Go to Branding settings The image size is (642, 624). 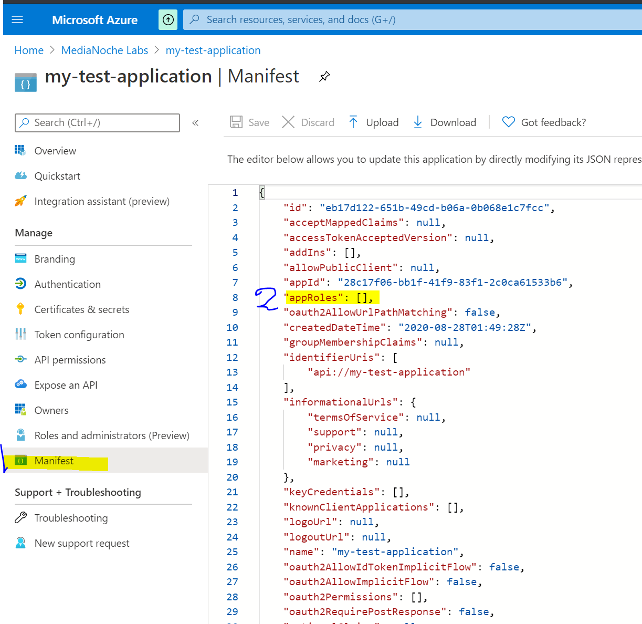coord(55,259)
